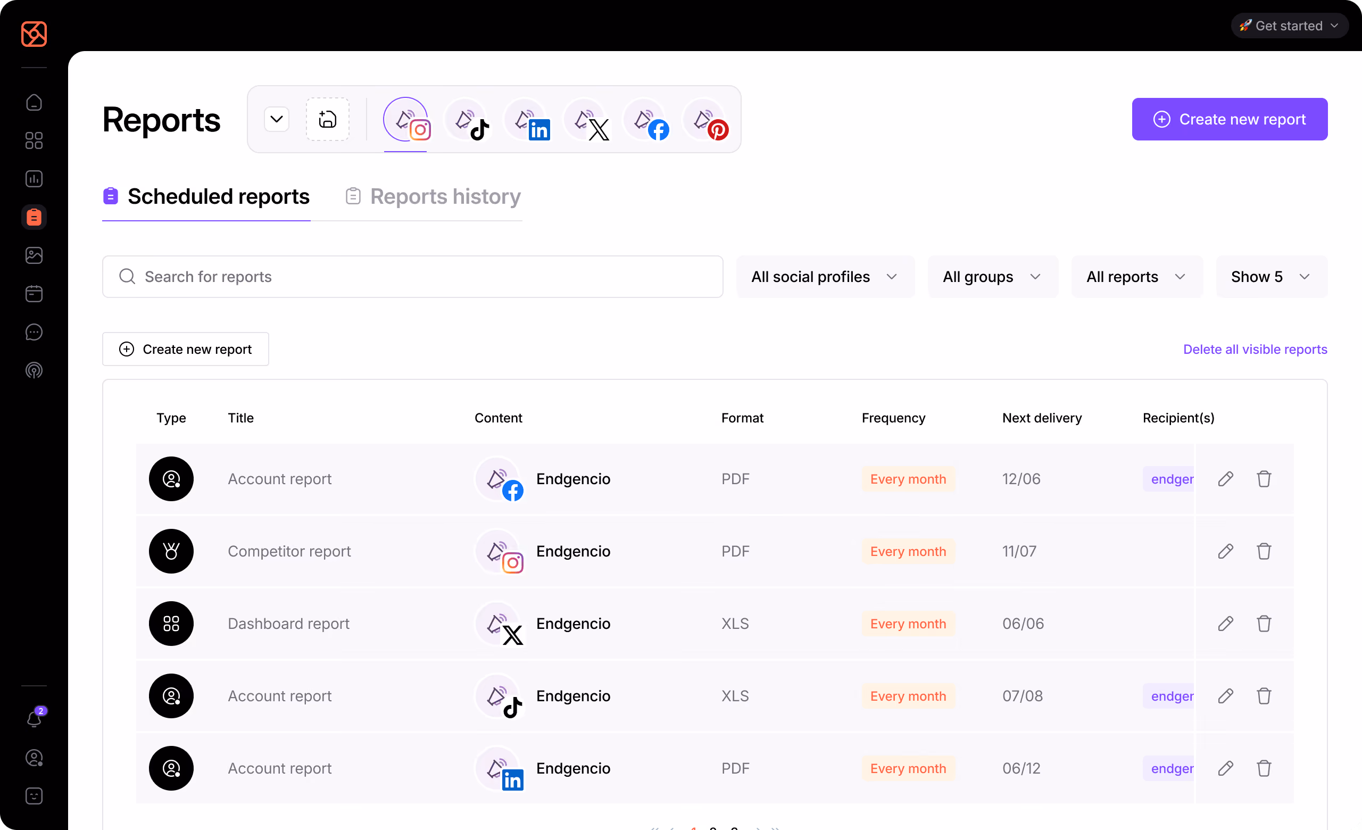Viewport: 1362px width, 830px height.
Task: Click Delete all visible reports link
Action: tap(1255, 349)
